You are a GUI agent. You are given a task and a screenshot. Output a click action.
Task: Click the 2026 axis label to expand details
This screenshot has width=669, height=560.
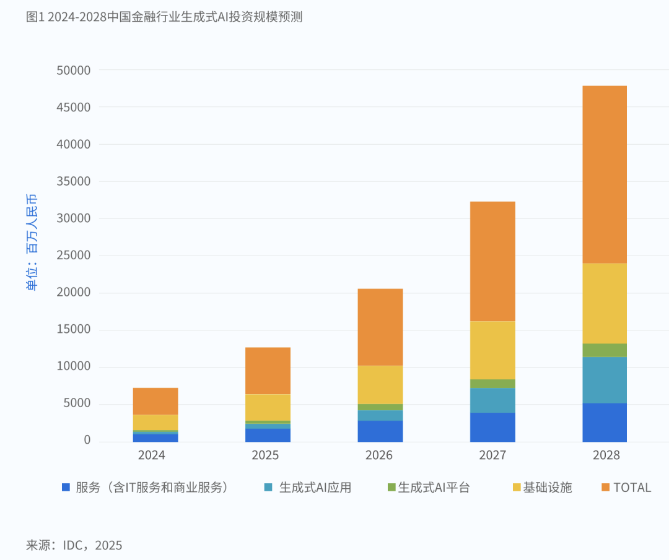380,455
